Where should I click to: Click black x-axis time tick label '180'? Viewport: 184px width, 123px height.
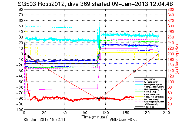pyautogui.click(x=146, y=113)
